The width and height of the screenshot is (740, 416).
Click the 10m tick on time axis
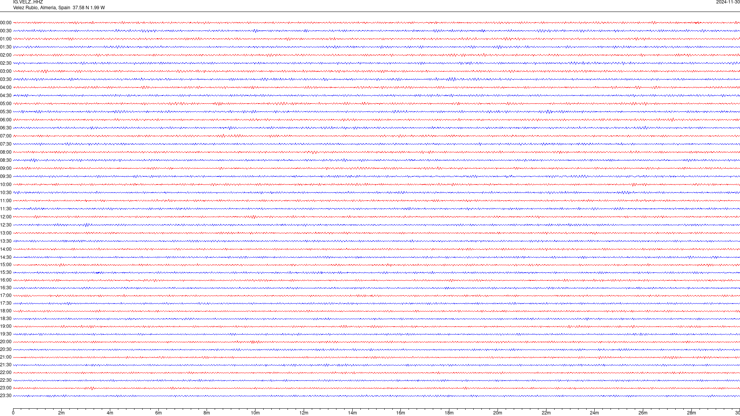tap(255, 413)
